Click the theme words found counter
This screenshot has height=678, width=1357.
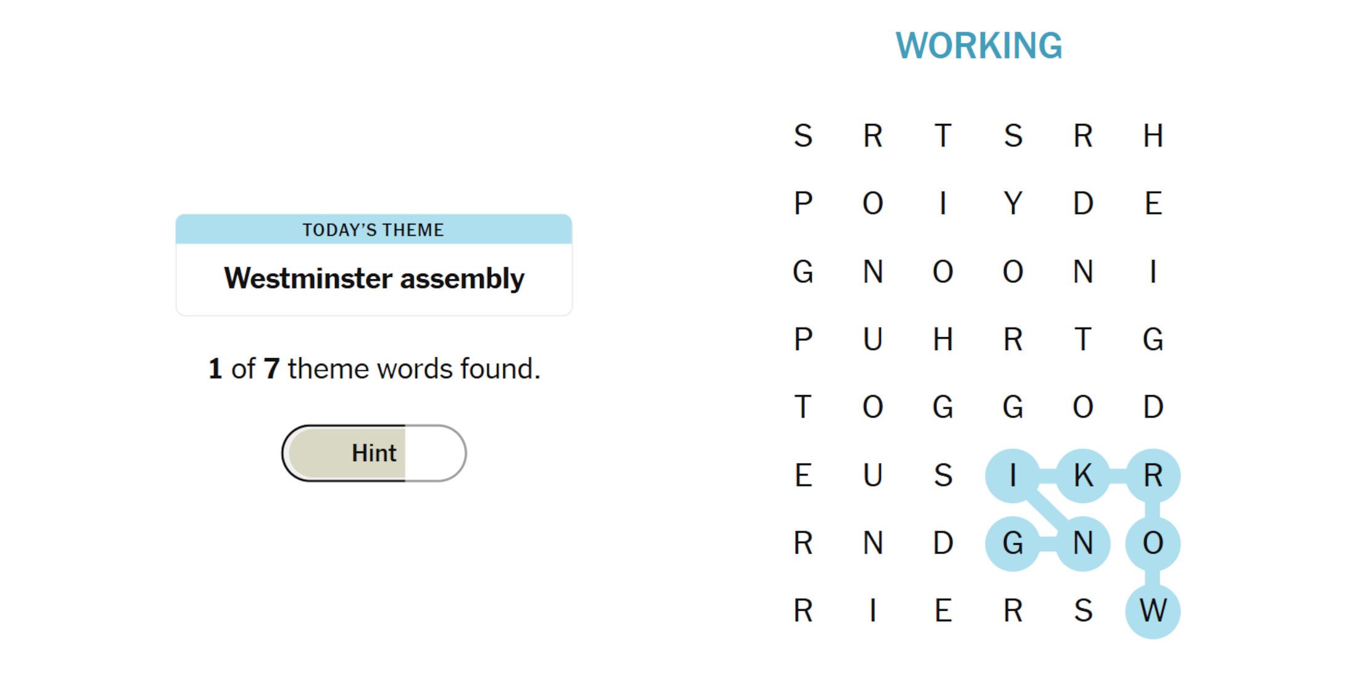pyautogui.click(x=374, y=369)
